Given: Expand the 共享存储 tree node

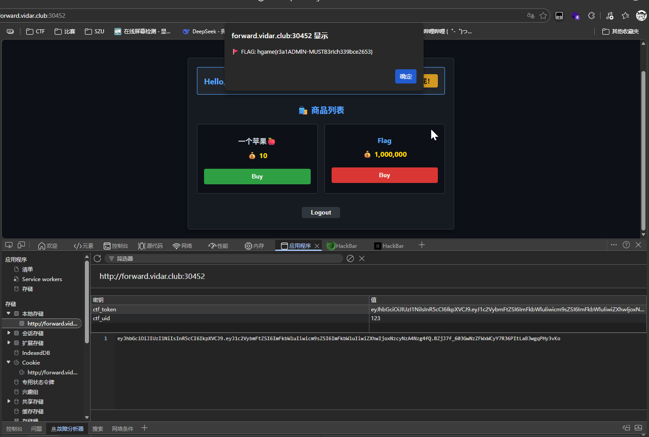Looking at the screenshot, I should tap(8, 401).
